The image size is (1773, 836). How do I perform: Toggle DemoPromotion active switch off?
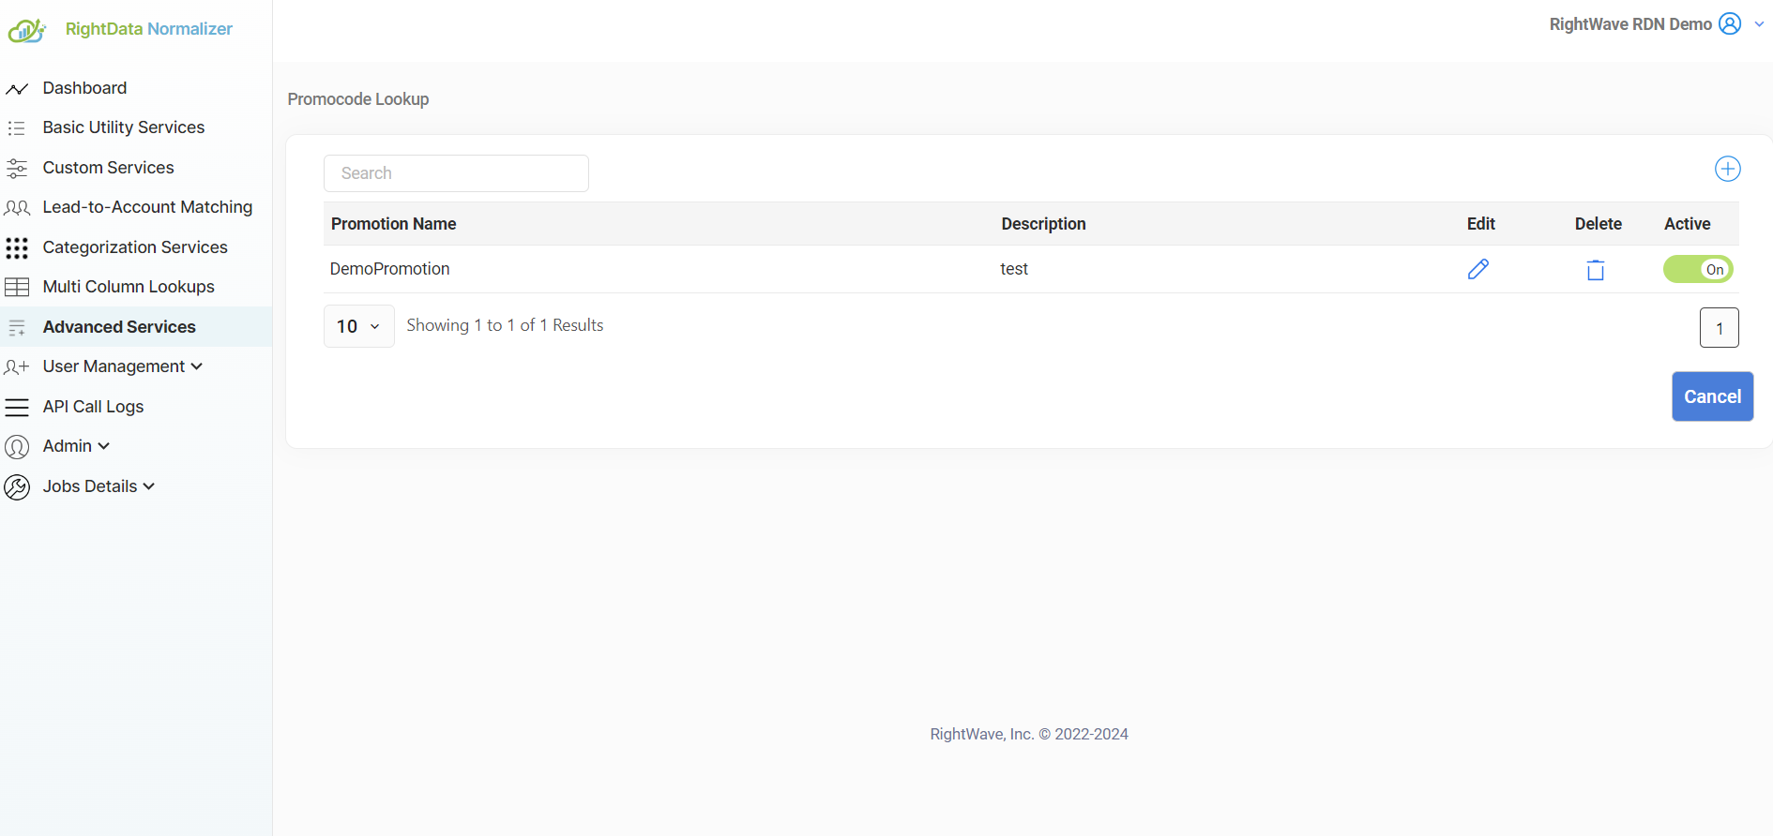tap(1698, 270)
